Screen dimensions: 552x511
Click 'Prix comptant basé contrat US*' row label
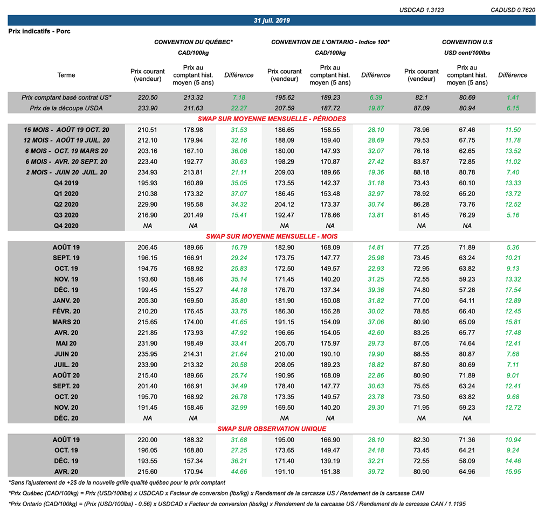66,97
